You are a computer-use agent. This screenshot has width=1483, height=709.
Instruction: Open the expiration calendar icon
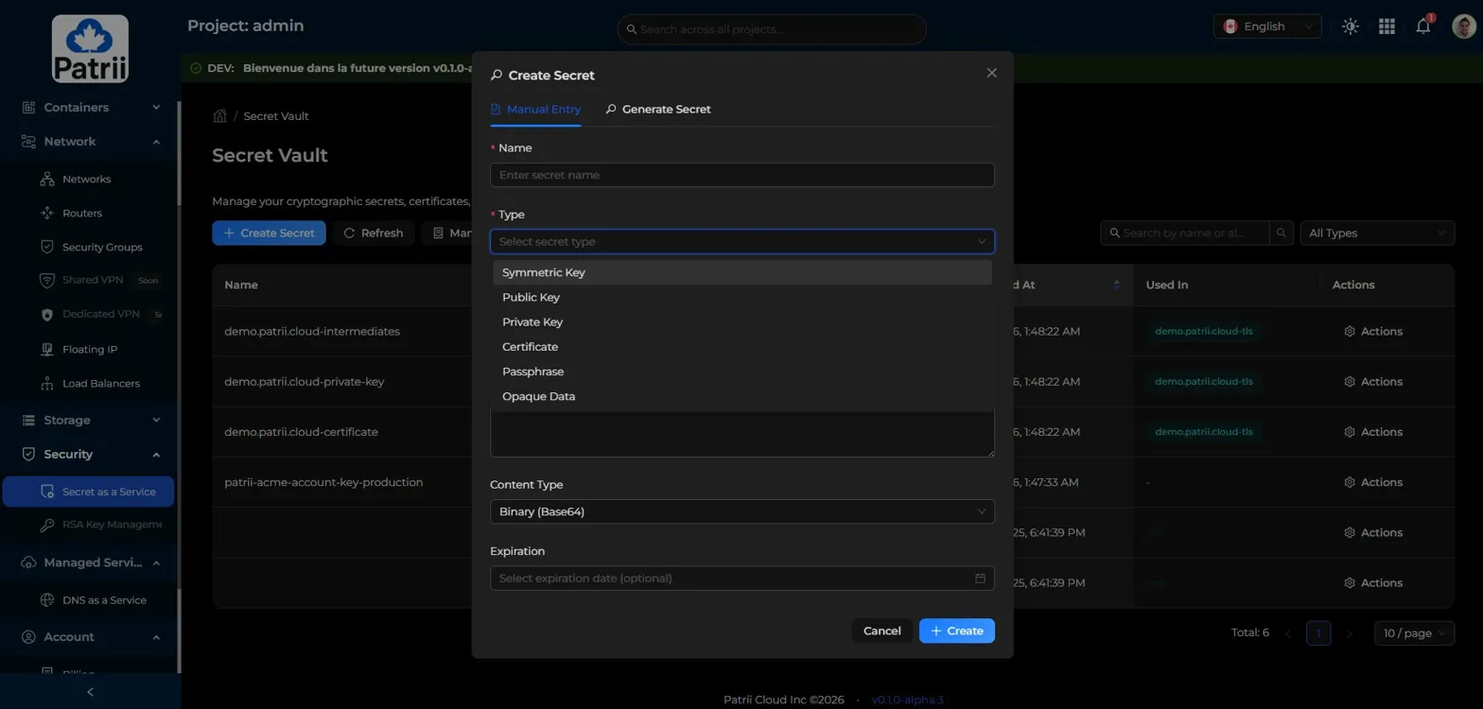[980, 579]
